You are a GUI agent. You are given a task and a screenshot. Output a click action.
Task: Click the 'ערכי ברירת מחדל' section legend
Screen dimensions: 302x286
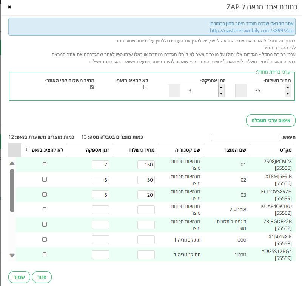273,72
